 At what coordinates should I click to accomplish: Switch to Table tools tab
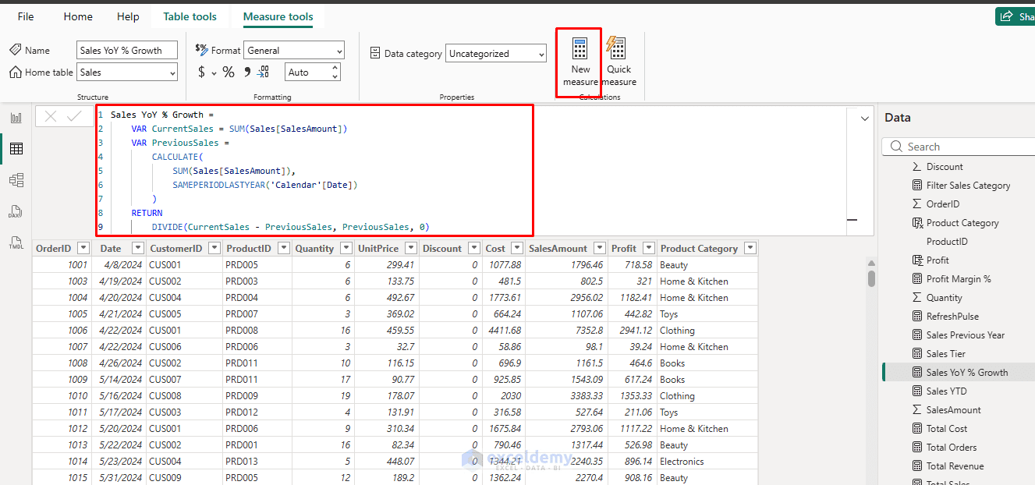click(190, 16)
